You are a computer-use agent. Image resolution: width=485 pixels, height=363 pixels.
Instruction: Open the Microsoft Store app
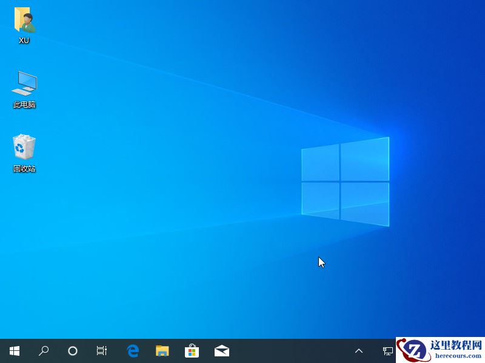tap(192, 351)
